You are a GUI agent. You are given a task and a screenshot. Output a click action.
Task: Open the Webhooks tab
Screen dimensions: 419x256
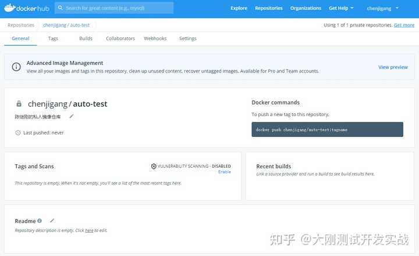coord(155,38)
